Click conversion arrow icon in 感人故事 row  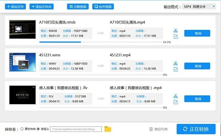tap(101, 99)
